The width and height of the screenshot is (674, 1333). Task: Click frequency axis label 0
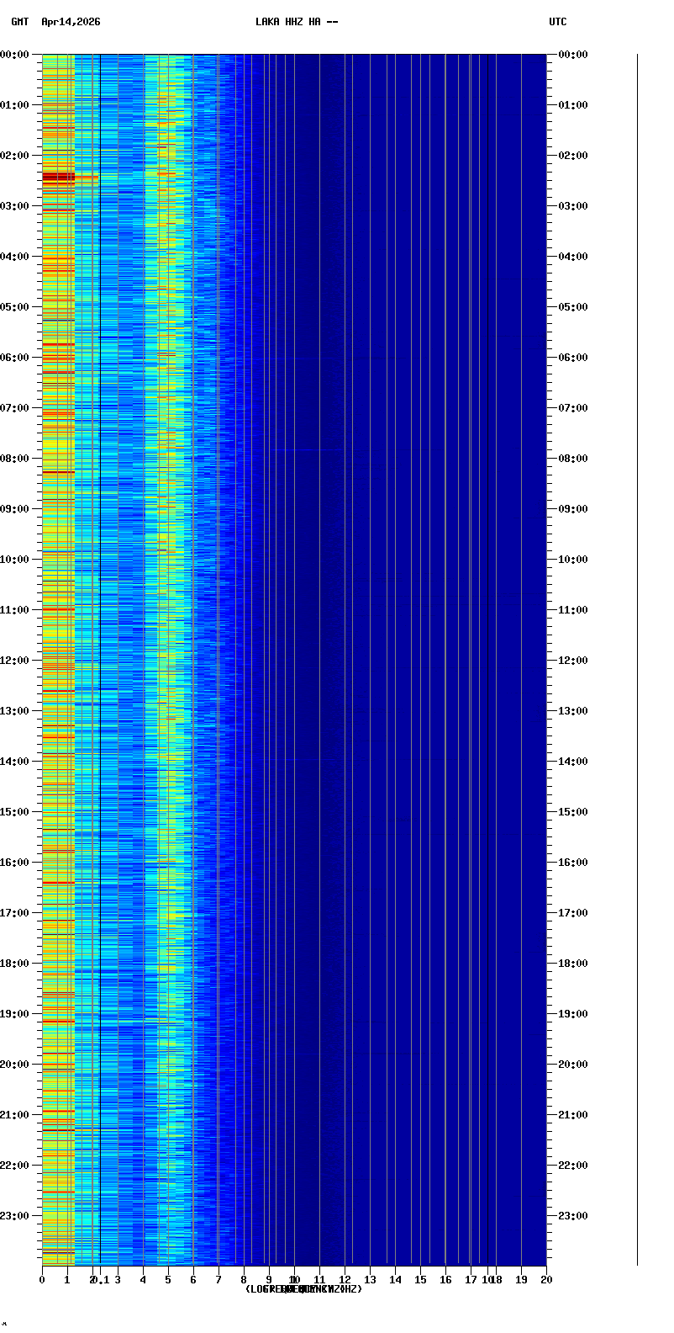[x=42, y=1280]
